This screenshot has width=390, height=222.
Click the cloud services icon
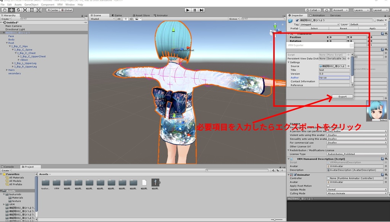coord(327,10)
